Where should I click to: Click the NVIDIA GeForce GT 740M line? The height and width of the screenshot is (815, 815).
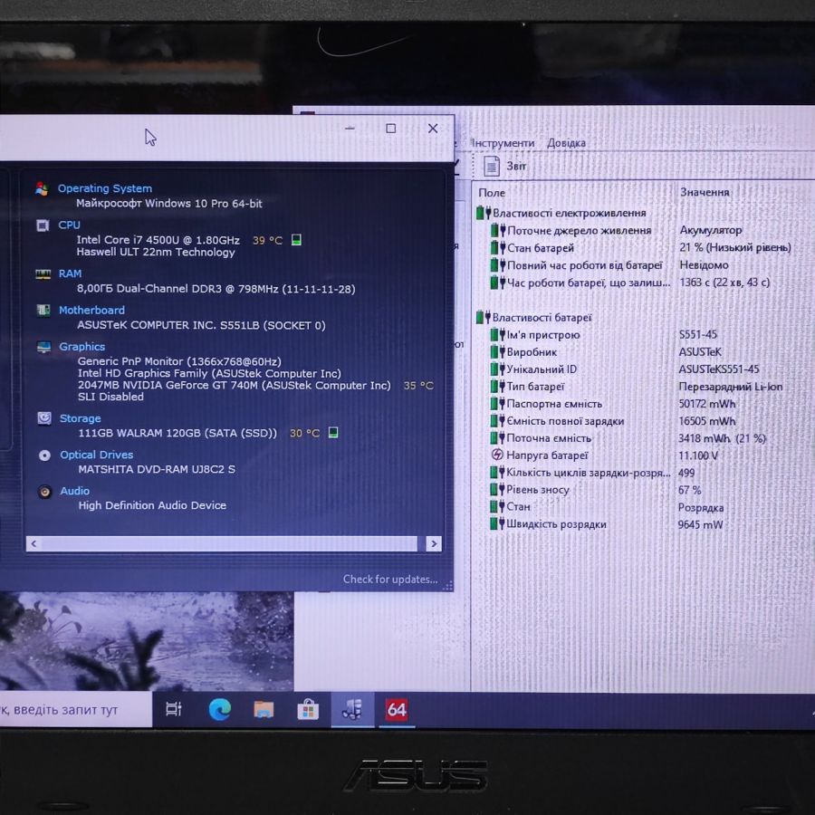234,385
